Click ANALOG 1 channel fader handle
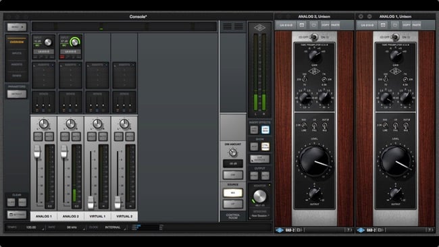 (37, 151)
